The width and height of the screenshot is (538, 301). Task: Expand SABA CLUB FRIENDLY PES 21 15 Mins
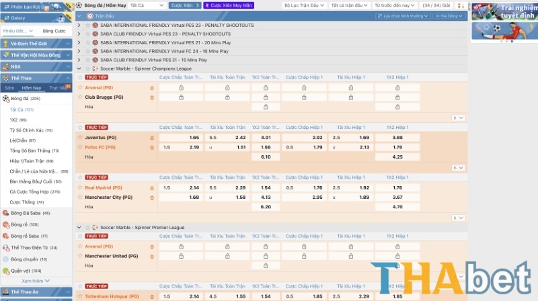click(79, 60)
